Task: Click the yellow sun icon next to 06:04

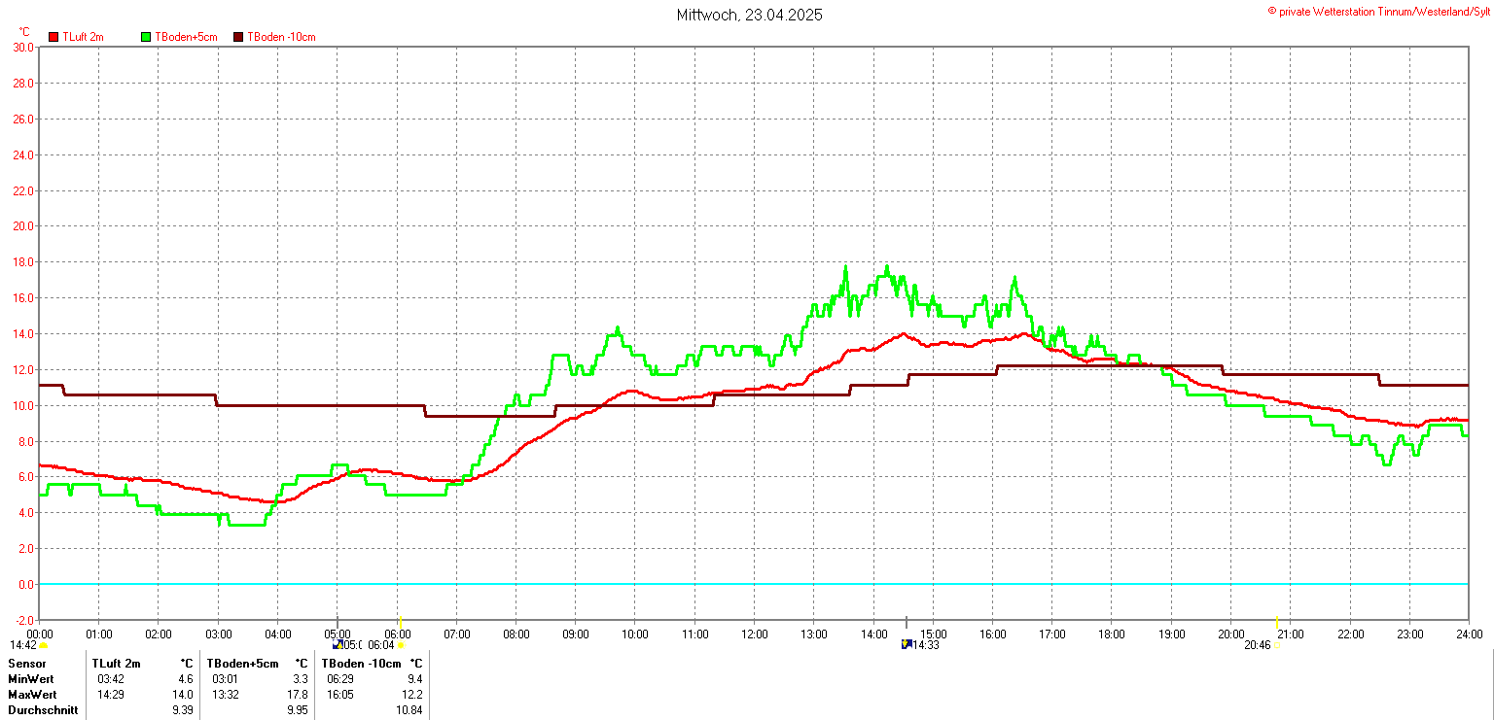Action: tap(401, 645)
